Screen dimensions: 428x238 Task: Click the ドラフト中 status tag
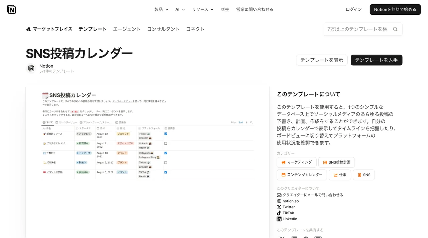84,153
